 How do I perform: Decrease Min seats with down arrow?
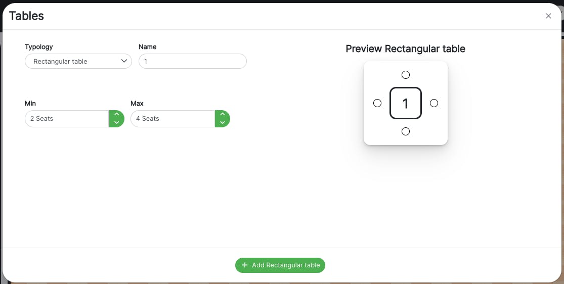(x=117, y=123)
